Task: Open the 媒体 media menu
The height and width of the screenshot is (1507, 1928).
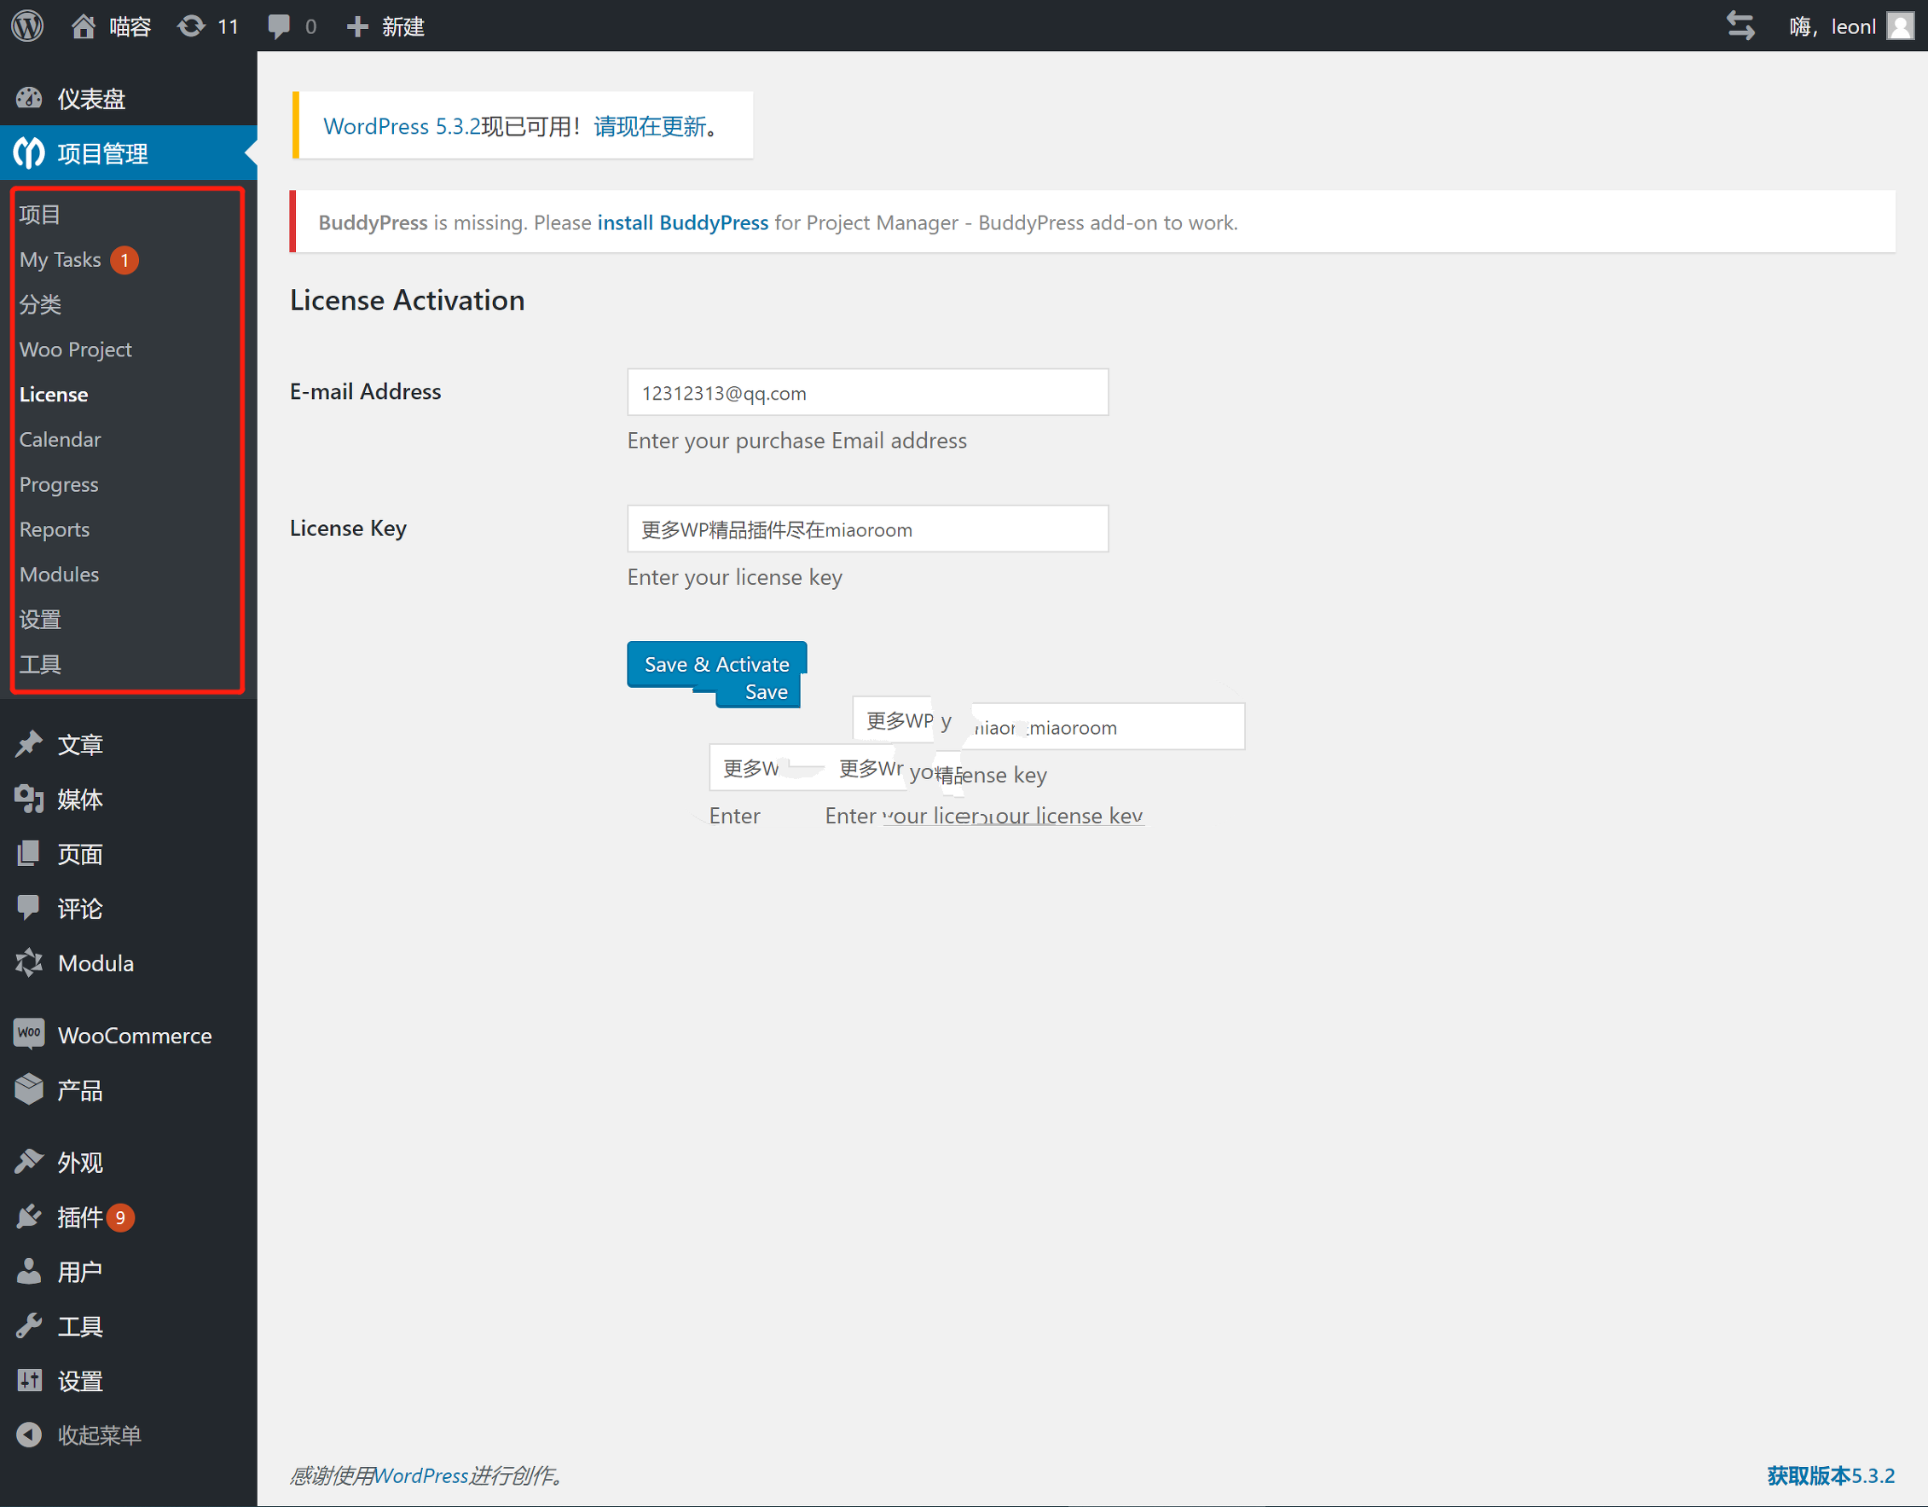Action: (79, 800)
